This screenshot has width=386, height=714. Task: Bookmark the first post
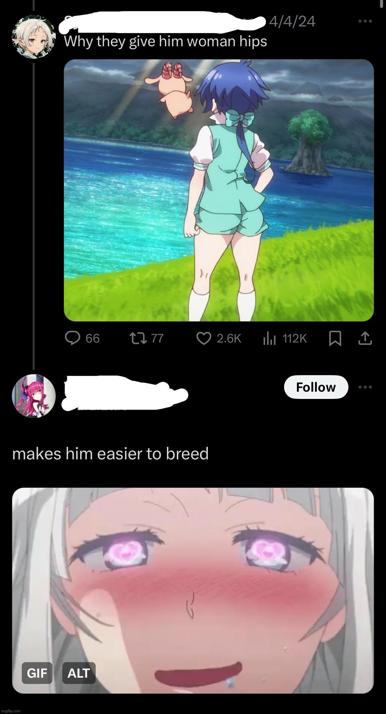click(335, 339)
